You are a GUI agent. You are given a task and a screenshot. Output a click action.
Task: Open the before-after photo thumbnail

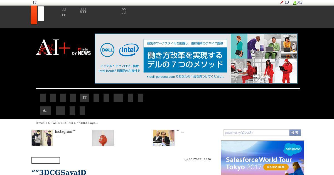point(42,138)
